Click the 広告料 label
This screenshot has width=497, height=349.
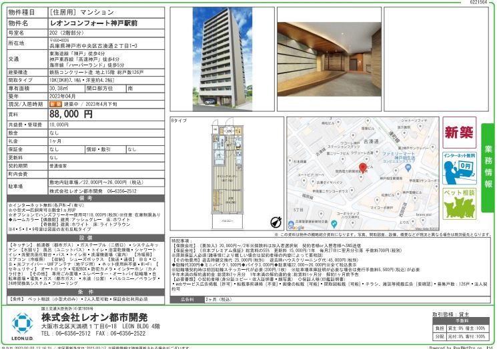click(187, 299)
